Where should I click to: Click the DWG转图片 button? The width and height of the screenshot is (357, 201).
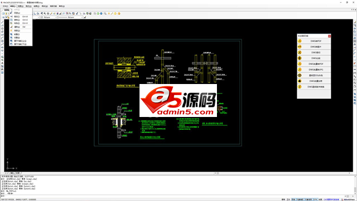[x=314, y=47]
